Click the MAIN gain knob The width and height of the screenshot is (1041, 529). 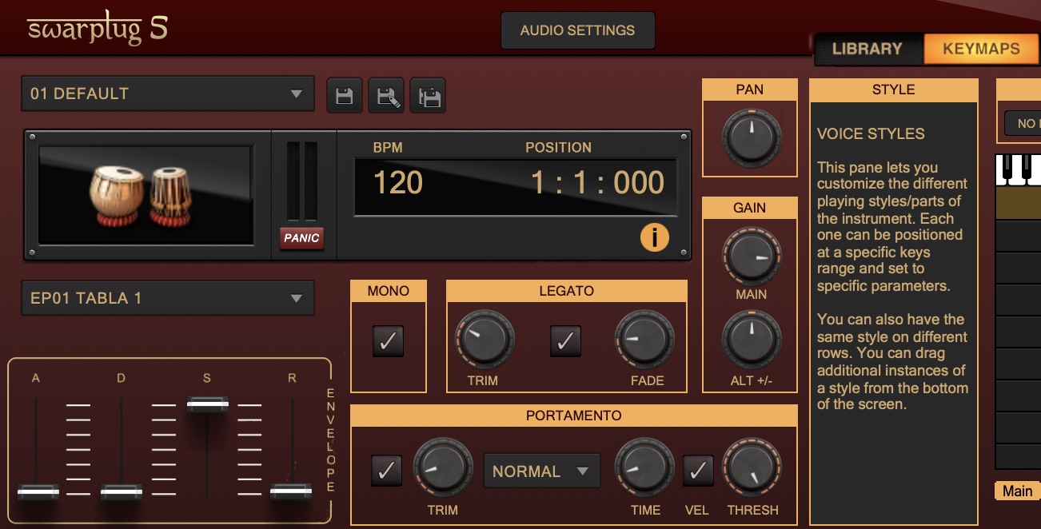[751, 257]
